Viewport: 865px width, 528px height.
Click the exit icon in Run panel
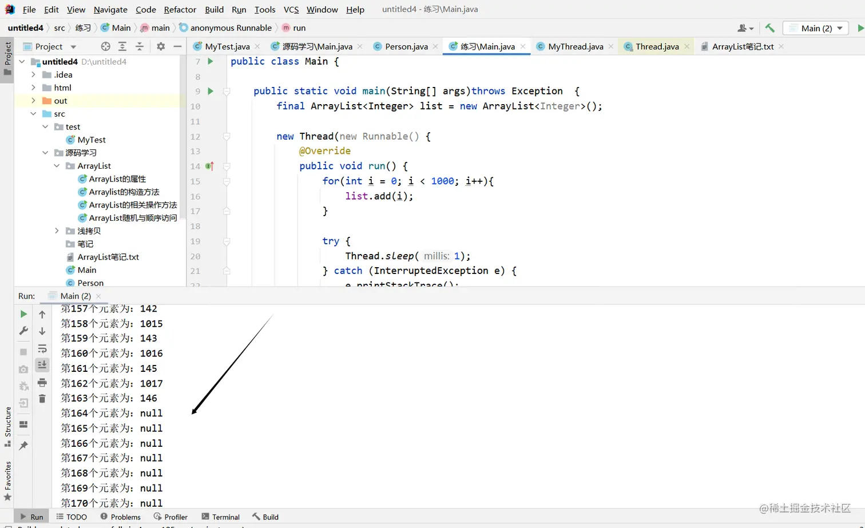(x=23, y=403)
